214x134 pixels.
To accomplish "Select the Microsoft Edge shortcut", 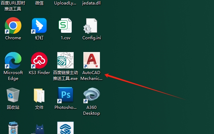I will [x=13, y=60].
